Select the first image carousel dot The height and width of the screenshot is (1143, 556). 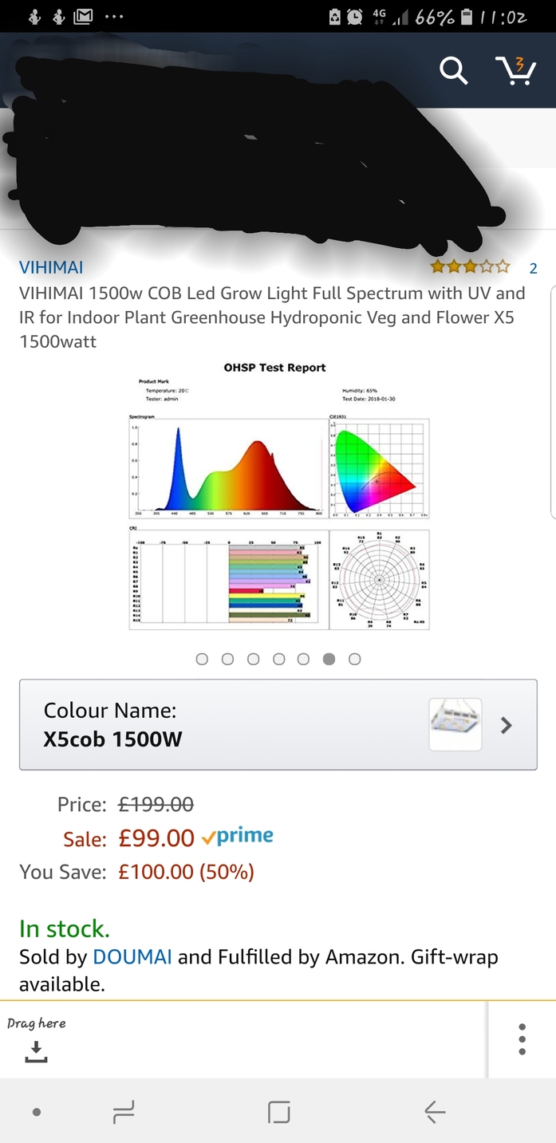click(202, 659)
